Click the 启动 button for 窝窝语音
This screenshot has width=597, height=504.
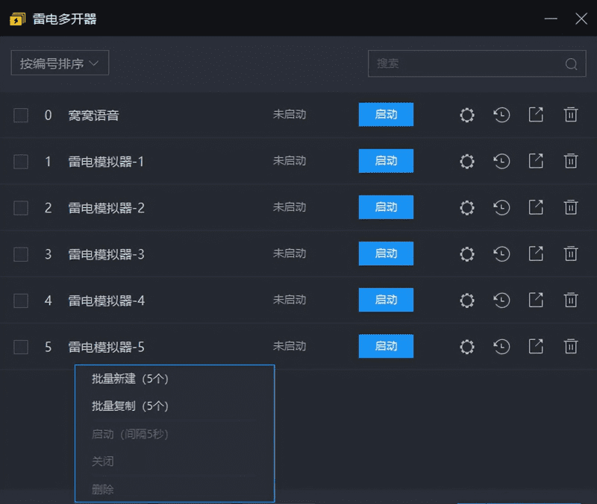coord(386,115)
